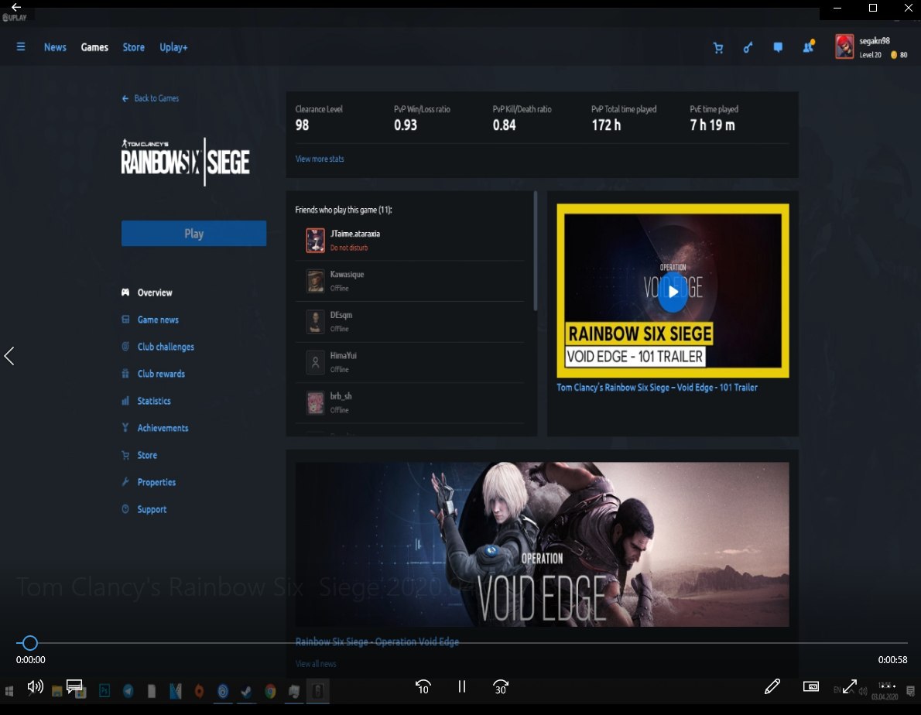This screenshot has width=921, height=715.
Task: Select friend HimaYui
Action: [409, 361]
